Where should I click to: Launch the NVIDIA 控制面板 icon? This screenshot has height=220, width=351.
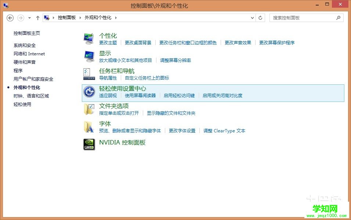coord(88,144)
